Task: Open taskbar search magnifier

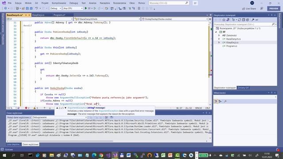Action: pyautogui.click(x=13, y=155)
